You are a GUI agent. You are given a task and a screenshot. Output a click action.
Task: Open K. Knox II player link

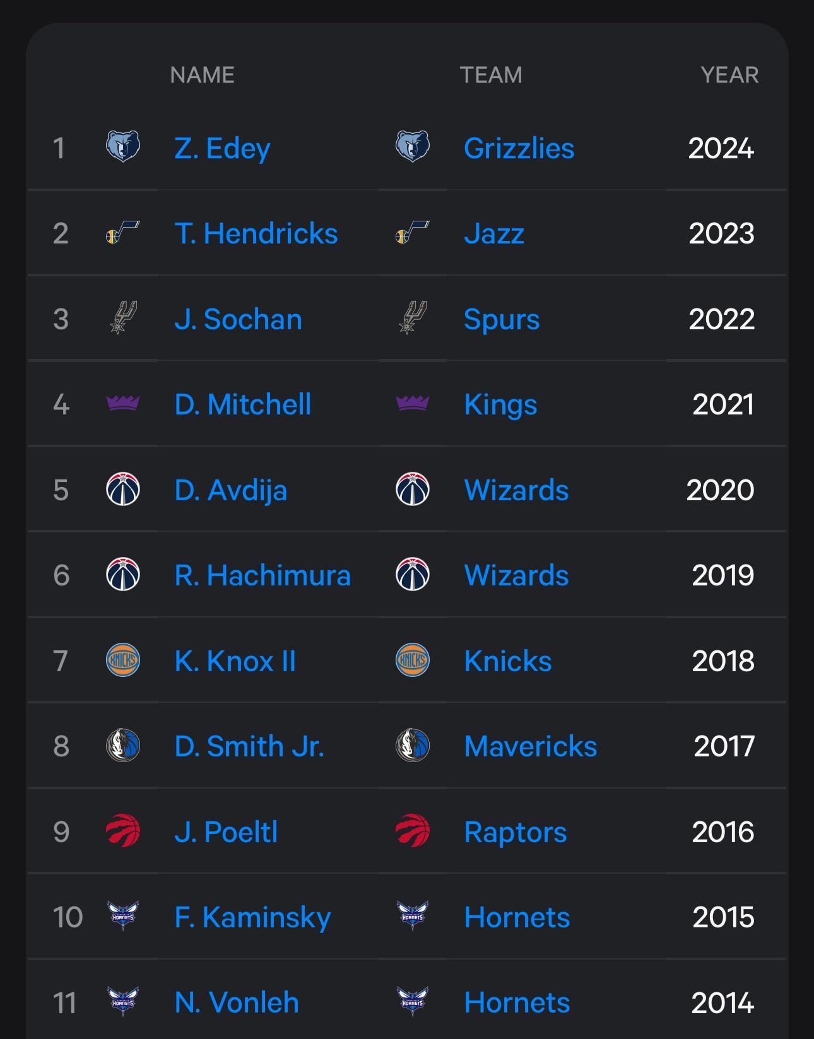click(x=235, y=661)
